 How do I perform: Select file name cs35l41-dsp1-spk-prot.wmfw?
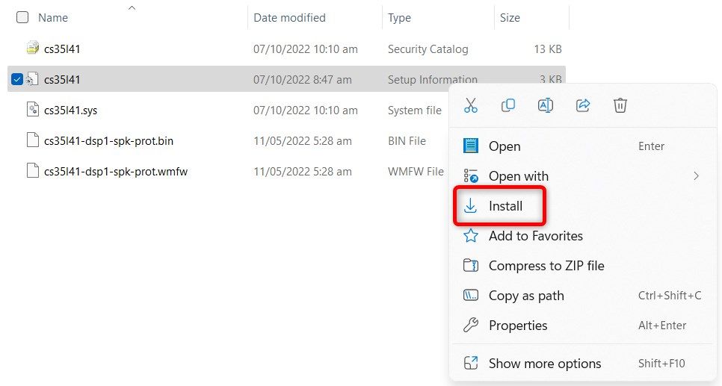116,172
